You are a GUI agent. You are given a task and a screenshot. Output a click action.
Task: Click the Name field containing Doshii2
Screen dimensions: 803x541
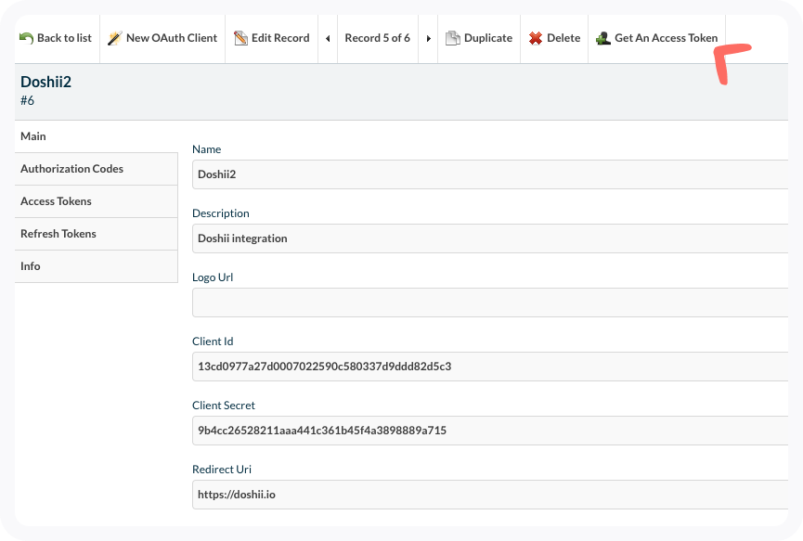coord(490,174)
